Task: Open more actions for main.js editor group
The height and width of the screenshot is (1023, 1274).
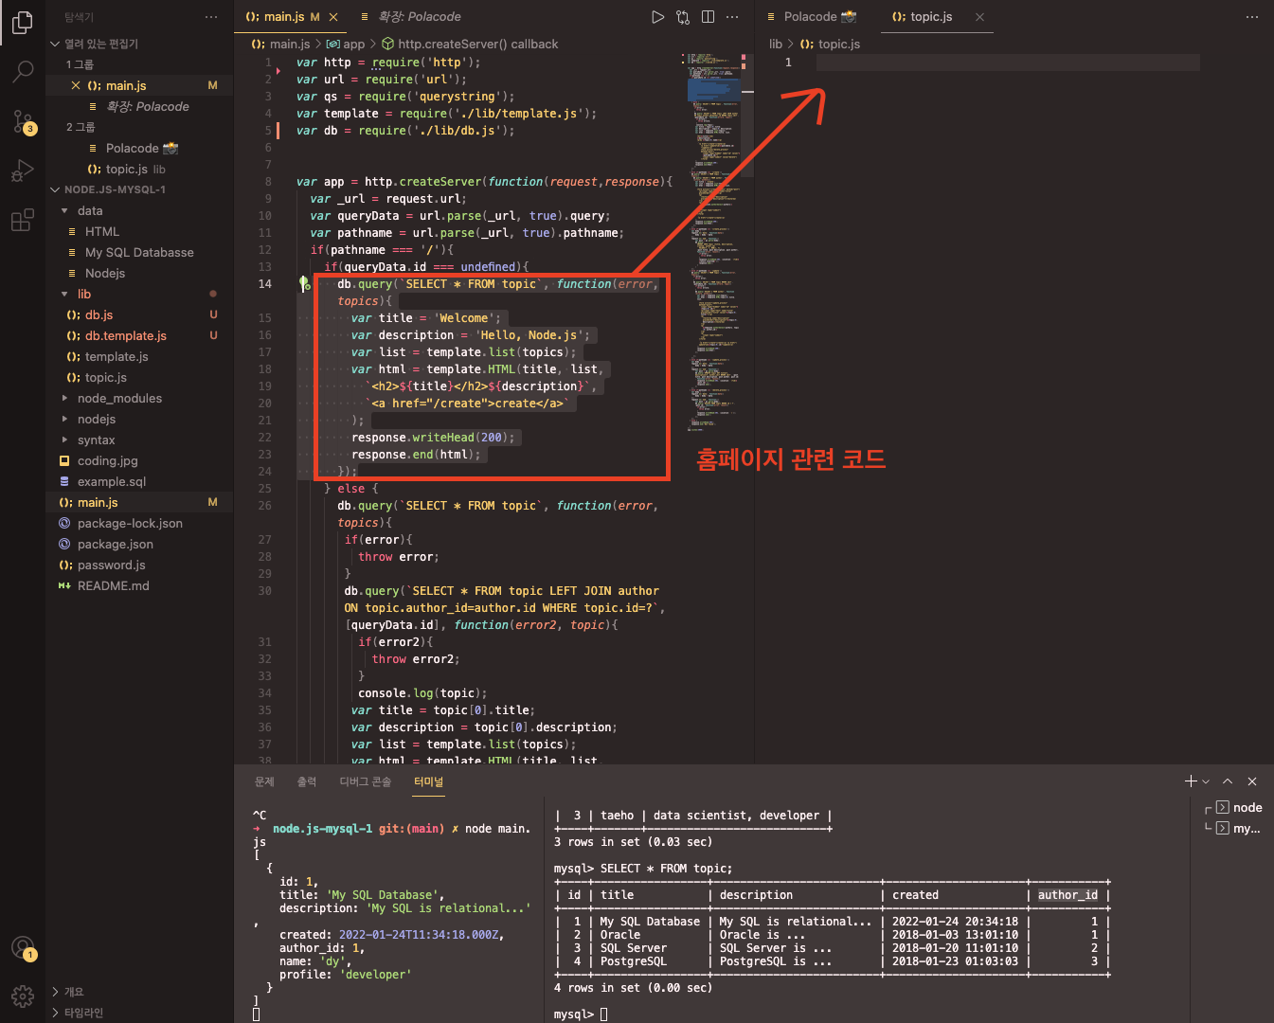Action: click(x=732, y=17)
